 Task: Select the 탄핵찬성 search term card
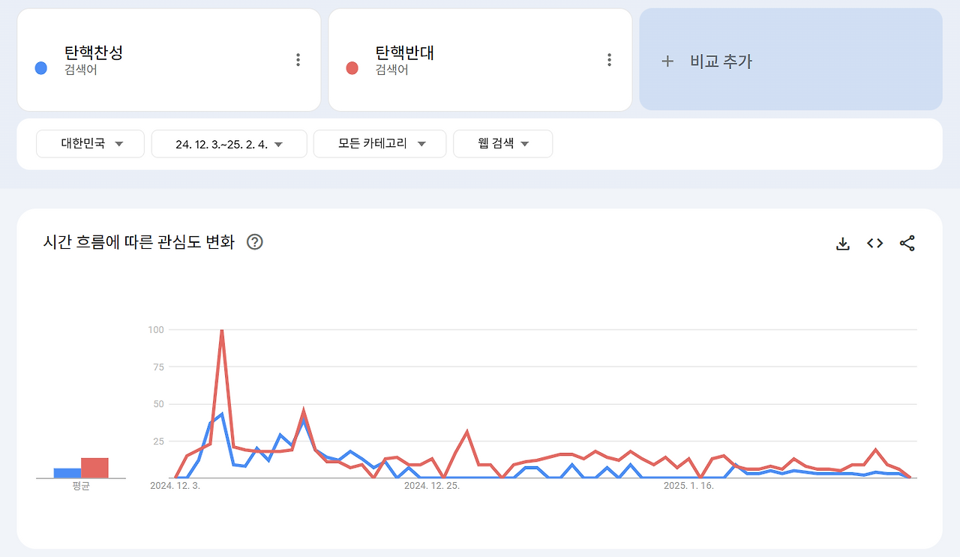[x=169, y=59]
